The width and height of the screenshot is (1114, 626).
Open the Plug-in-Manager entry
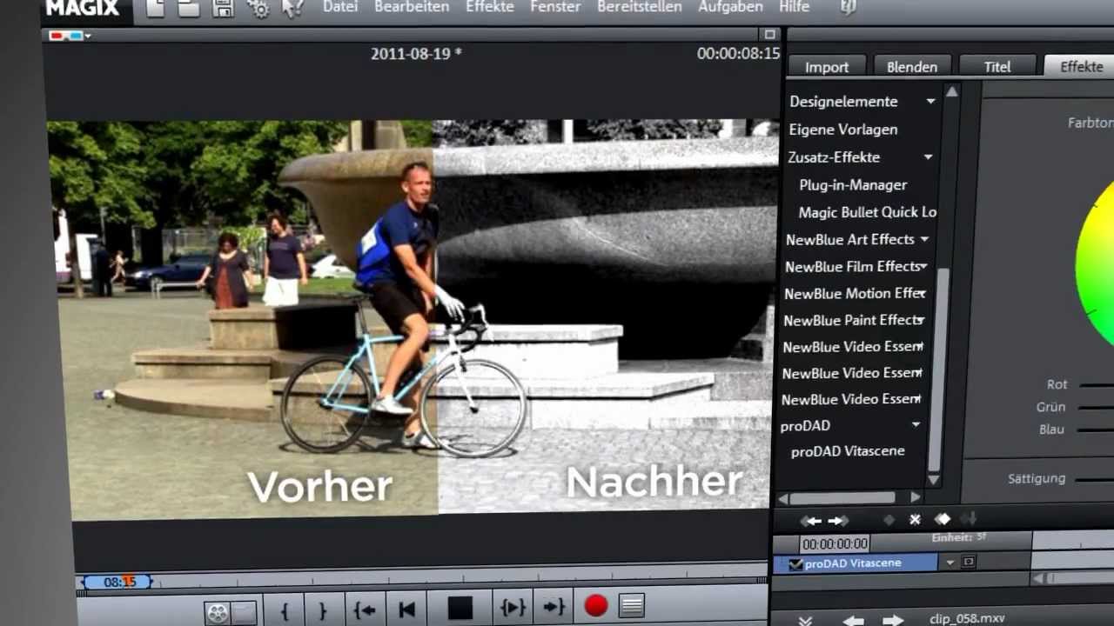coord(853,185)
